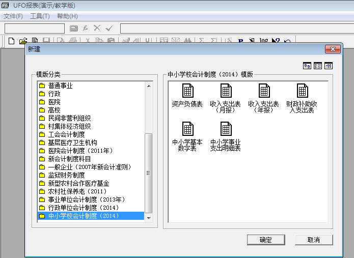The width and height of the screenshot is (354, 258).
Task: Click the Open folder toolbar icon
Action: tap(23, 41)
